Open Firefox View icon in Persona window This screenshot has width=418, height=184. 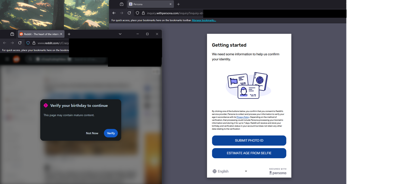click(x=121, y=4)
